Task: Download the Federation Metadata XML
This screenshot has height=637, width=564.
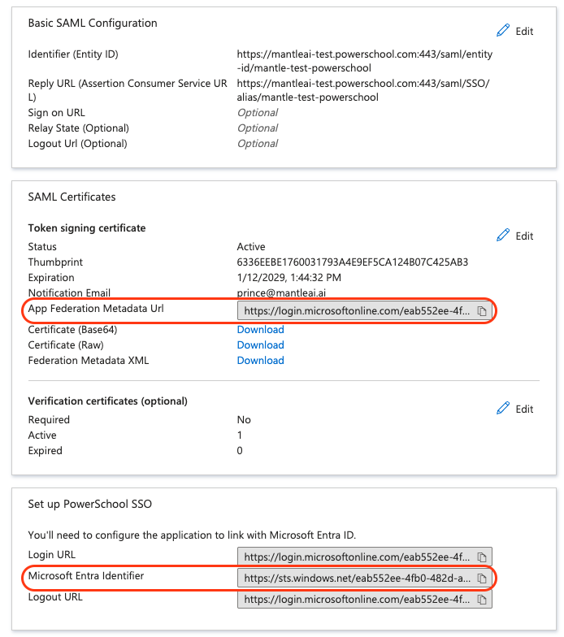Action: click(260, 361)
